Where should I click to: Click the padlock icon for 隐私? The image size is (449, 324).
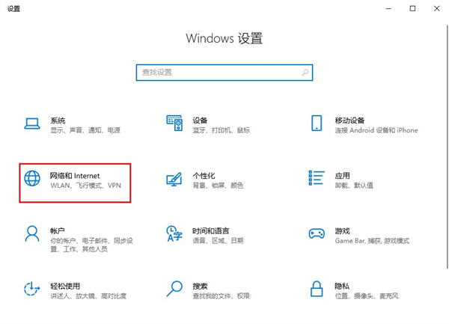pos(317,290)
